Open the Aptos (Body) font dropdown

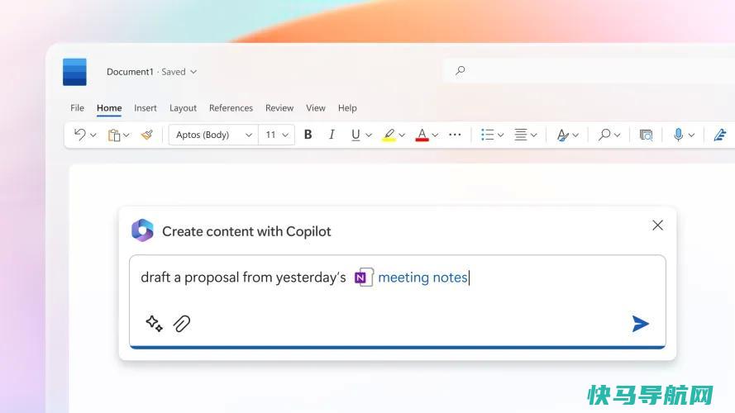click(213, 135)
